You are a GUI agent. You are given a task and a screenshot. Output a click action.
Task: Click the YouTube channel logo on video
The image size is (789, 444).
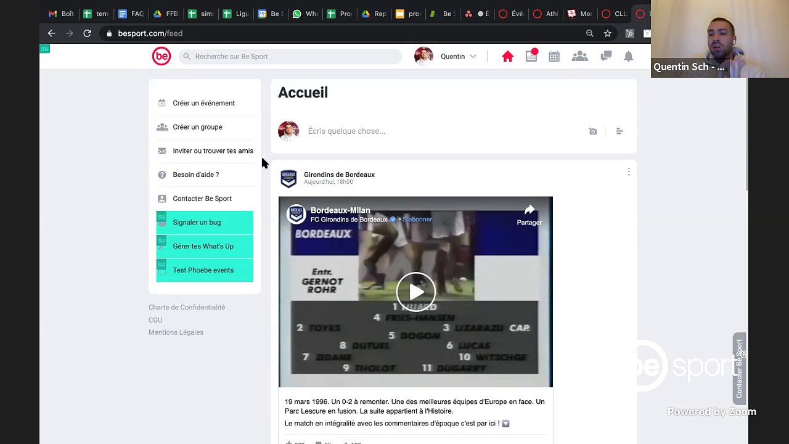coord(296,214)
